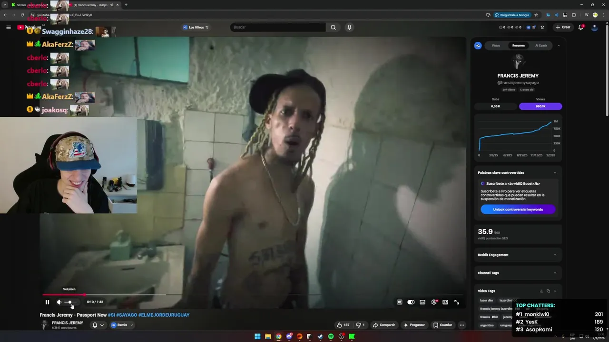Viewport: 609px width, 342px height.
Task: Open a new browser tab
Action: (x=126, y=5)
